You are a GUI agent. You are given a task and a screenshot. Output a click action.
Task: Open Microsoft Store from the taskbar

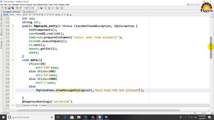pyautogui.click(x=72, y=117)
